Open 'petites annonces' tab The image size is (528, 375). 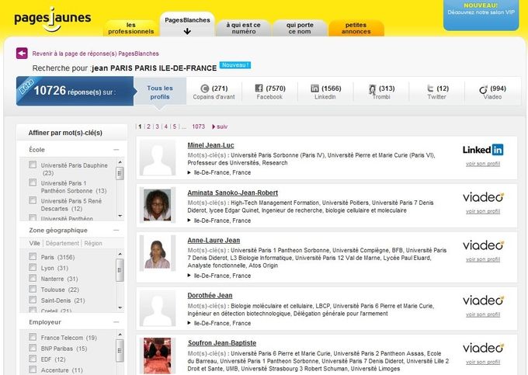pos(356,28)
